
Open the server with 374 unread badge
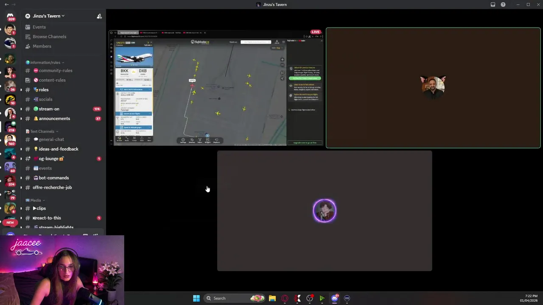10,180
